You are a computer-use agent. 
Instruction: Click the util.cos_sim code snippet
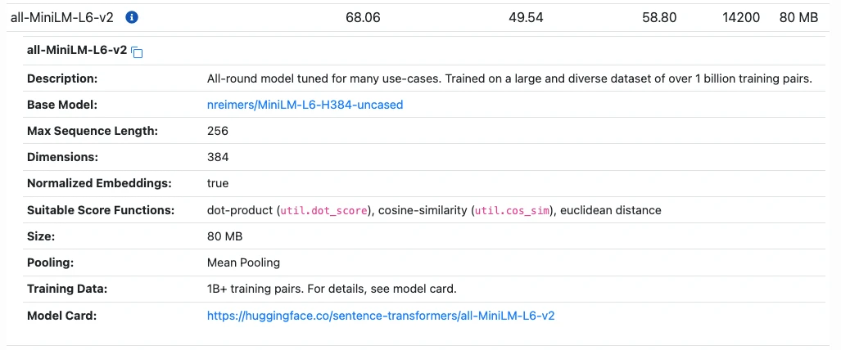pyautogui.click(x=513, y=211)
